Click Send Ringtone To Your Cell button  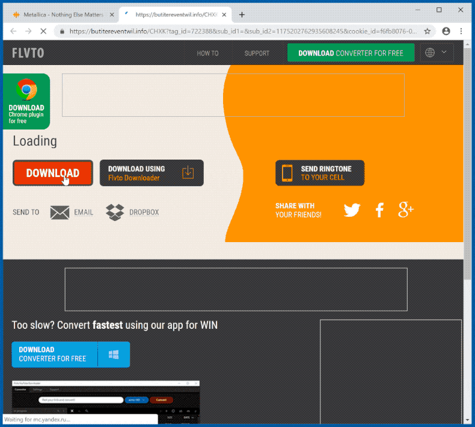tap(320, 173)
